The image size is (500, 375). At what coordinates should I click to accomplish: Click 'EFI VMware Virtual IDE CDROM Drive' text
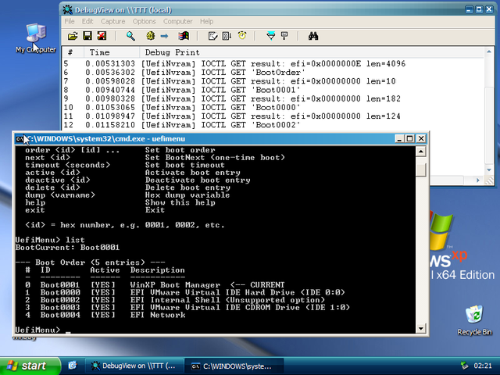click(216, 307)
